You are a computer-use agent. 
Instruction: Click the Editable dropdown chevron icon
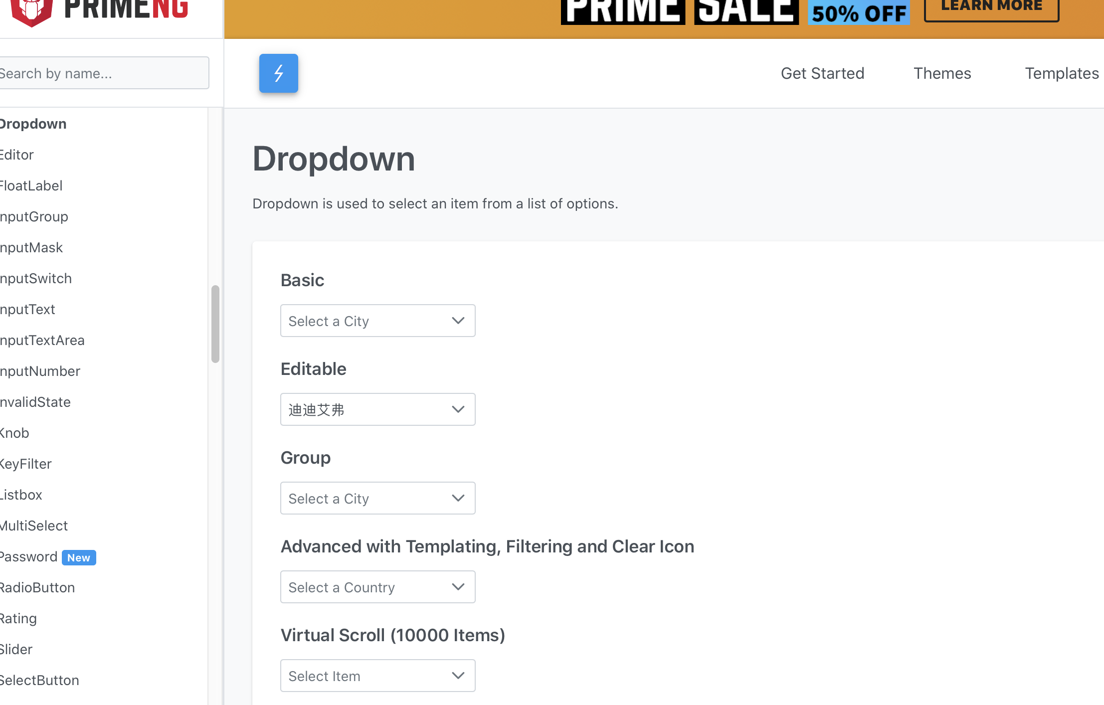(458, 409)
